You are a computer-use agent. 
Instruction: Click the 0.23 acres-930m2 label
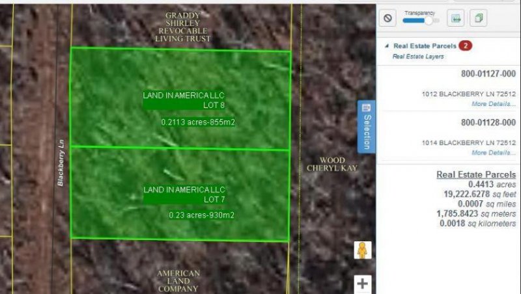(201, 215)
